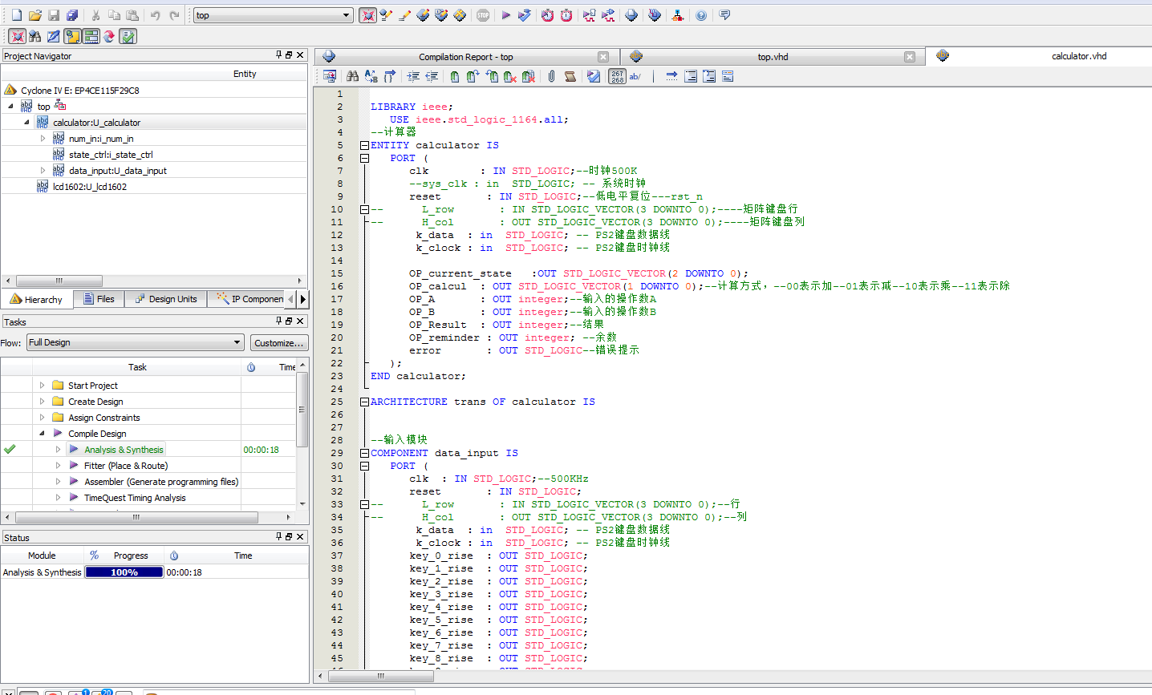Switch to the Files tab in Project Navigator
The image size is (1152, 695).
99,299
